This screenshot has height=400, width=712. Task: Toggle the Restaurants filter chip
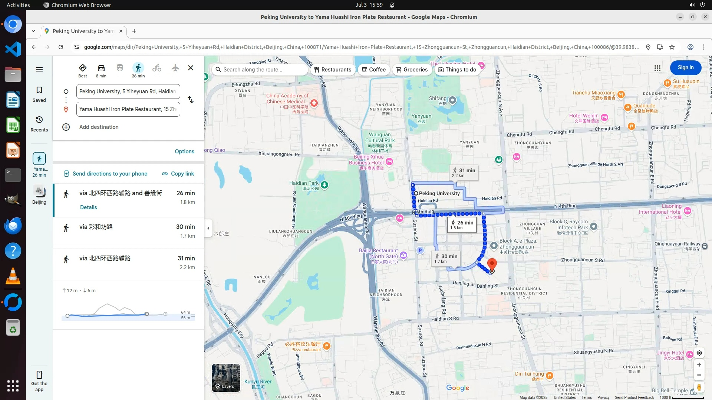[x=333, y=70]
